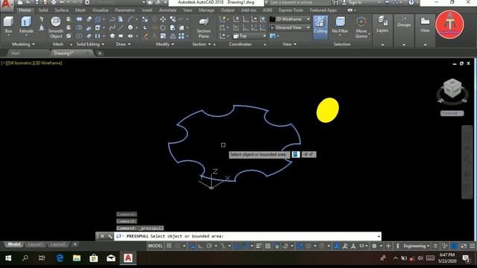Toggle lineweight display in status bar
Screen dimensions: 477x268
(x=259, y=246)
